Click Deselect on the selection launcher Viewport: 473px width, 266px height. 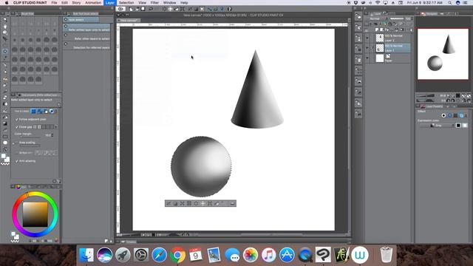169,204
